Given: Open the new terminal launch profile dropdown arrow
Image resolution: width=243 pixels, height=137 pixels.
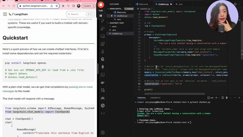Looking at the screenshot, I should [219, 98].
